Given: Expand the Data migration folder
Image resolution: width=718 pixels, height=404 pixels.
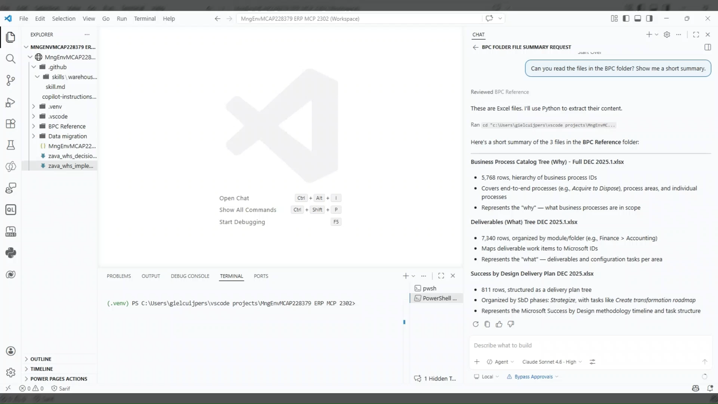Looking at the screenshot, I should tap(59, 136).
